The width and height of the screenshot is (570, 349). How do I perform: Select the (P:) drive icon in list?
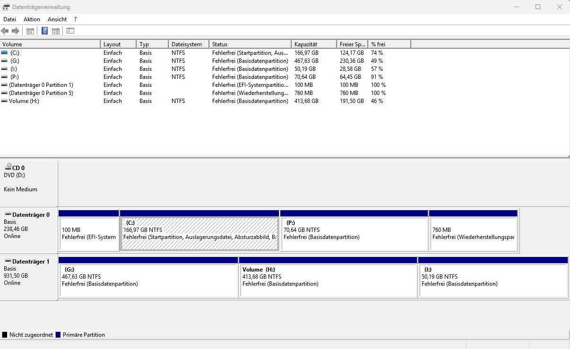[x=4, y=77]
